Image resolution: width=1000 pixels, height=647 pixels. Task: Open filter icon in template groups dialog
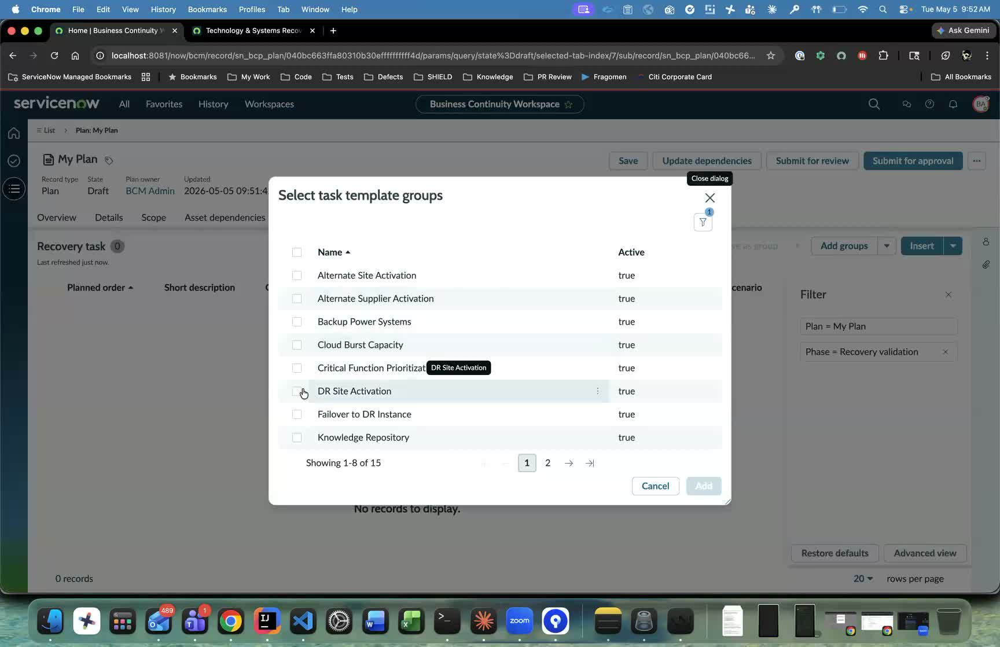[x=703, y=222]
